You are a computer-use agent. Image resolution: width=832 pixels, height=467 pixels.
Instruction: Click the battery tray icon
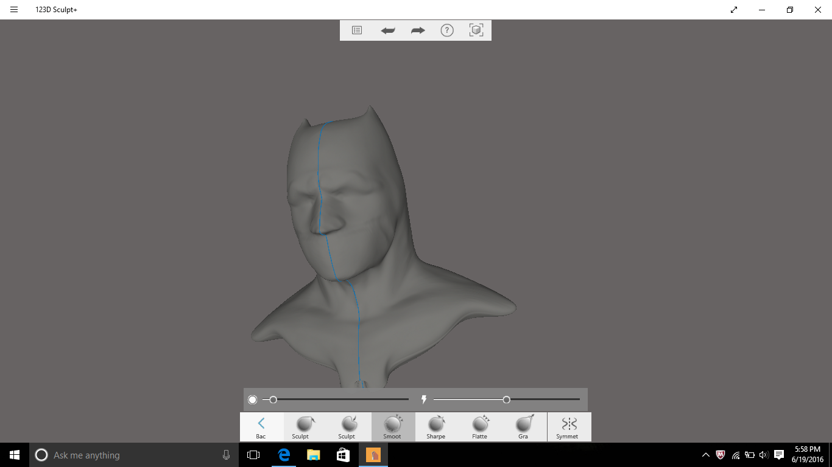pos(750,455)
